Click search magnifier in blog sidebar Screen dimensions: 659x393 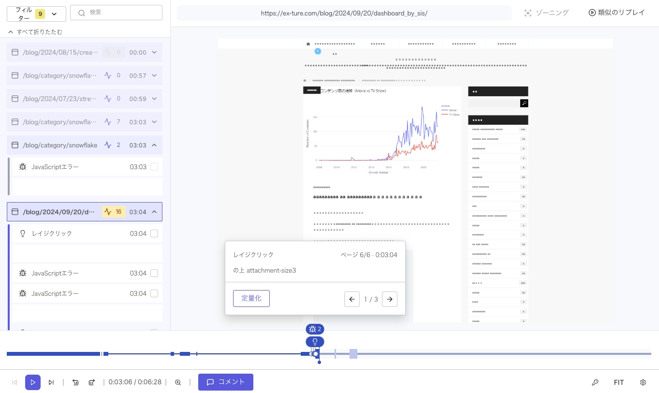[x=524, y=103]
